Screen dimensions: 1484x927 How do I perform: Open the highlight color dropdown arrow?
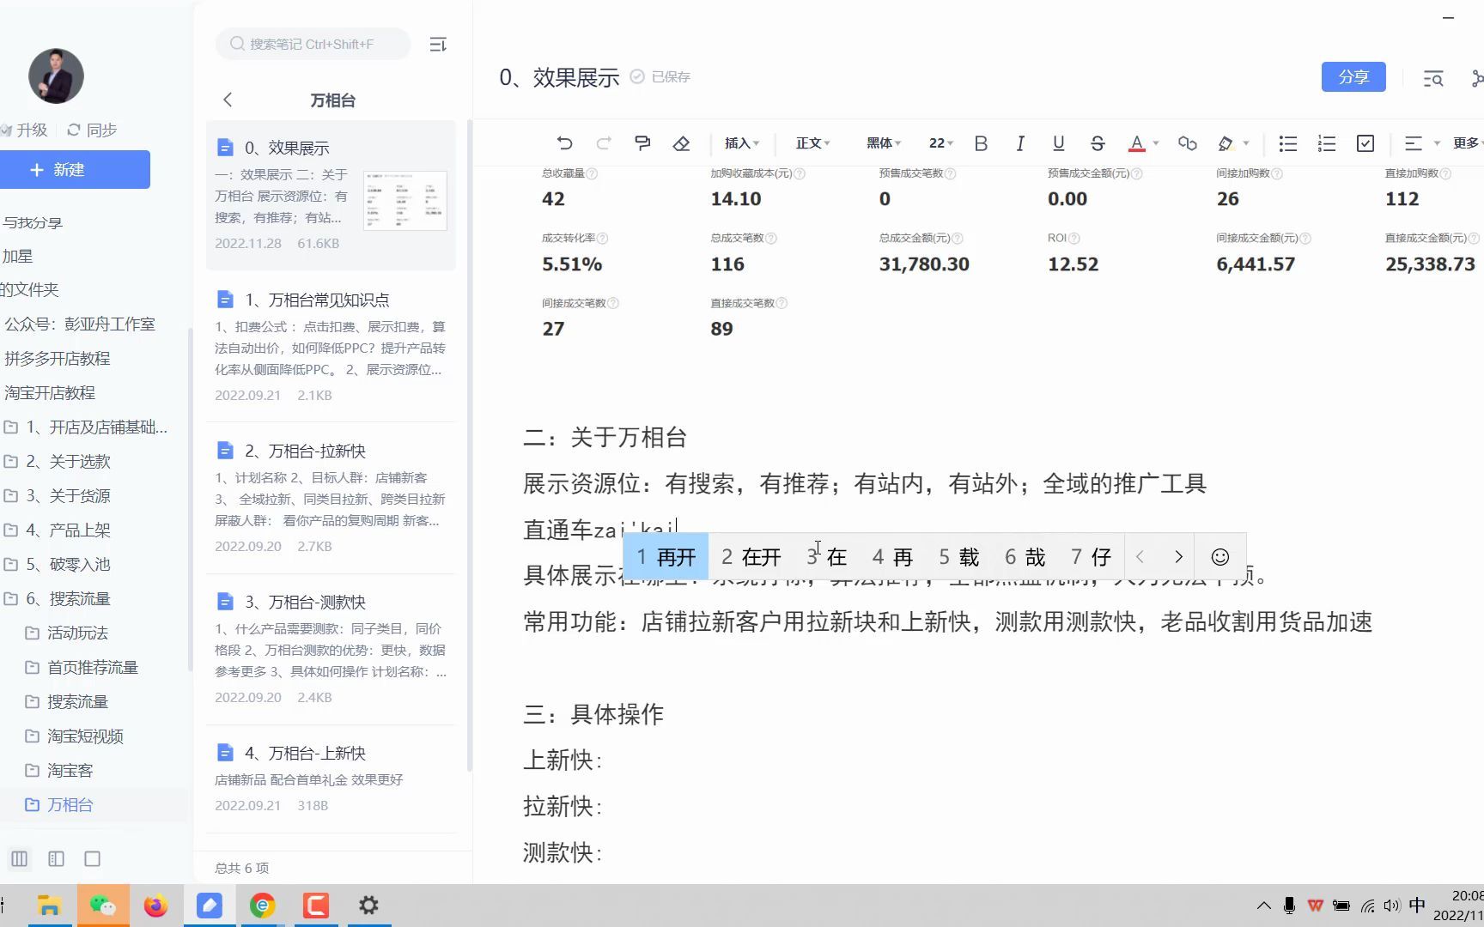[1246, 143]
